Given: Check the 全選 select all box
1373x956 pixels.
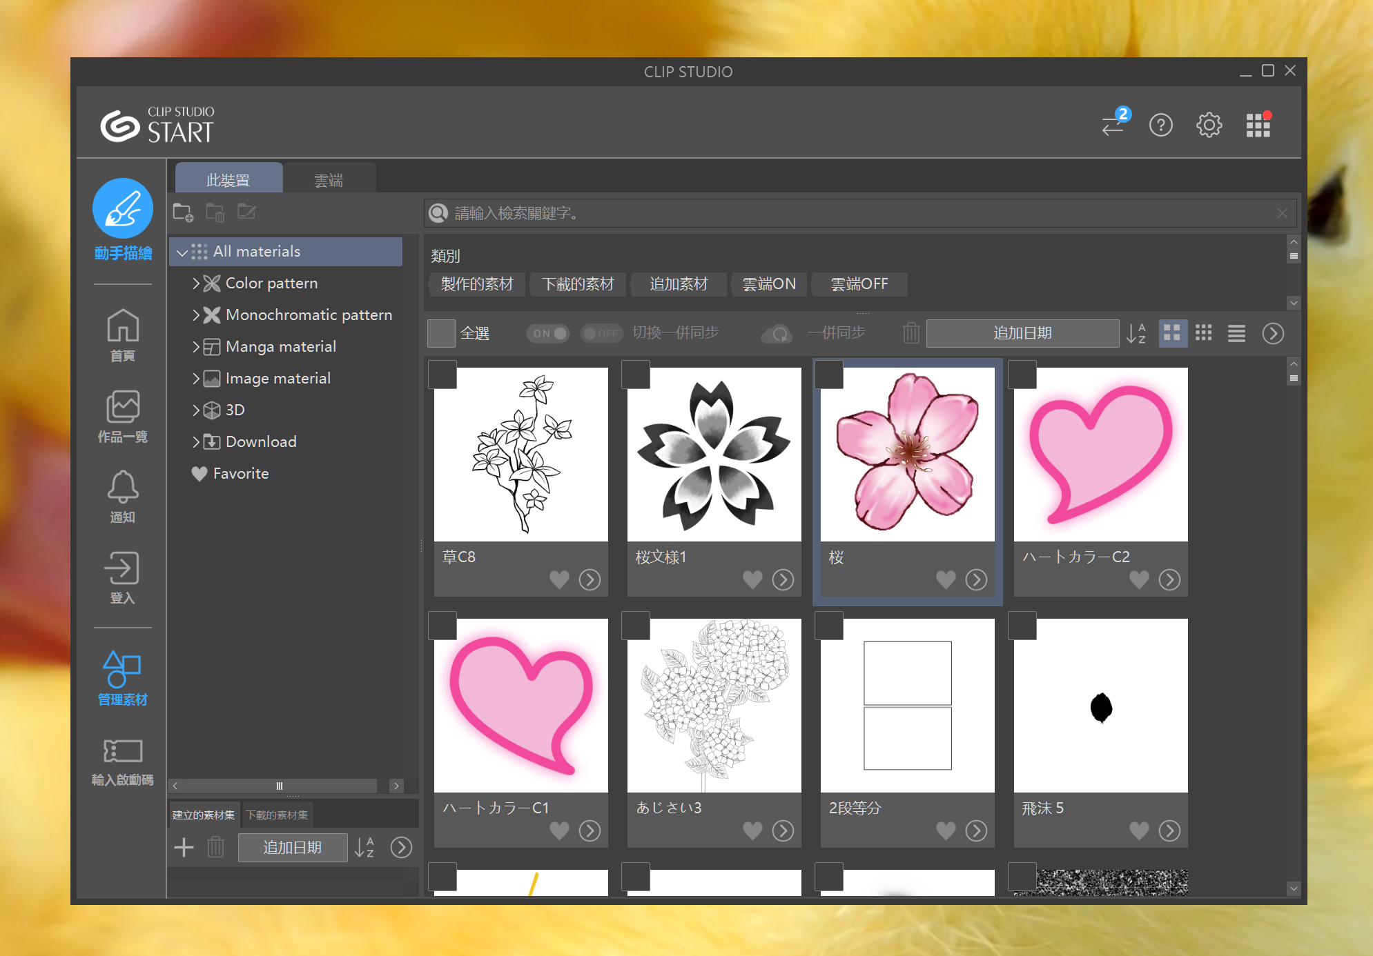Looking at the screenshot, I should [441, 333].
